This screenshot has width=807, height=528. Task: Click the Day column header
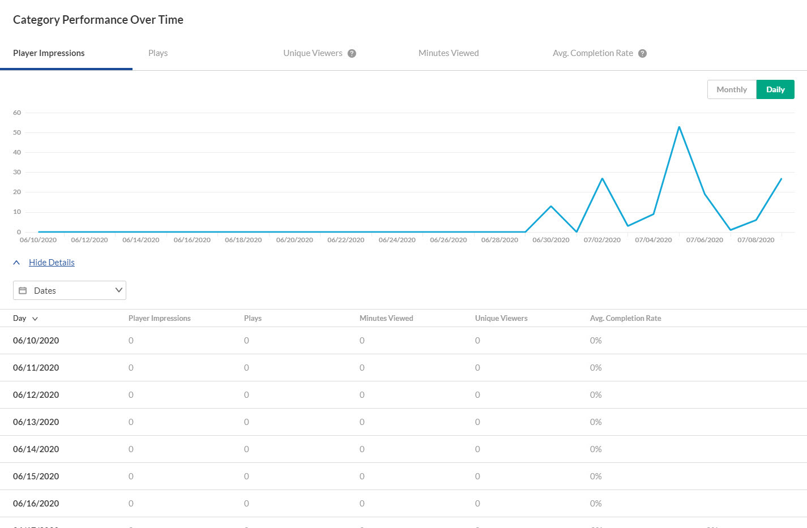click(x=20, y=318)
